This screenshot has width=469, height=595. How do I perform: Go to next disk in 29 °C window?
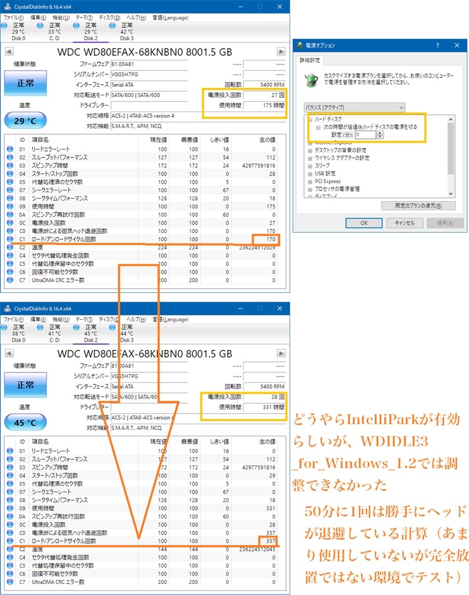(x=281, y=52)
